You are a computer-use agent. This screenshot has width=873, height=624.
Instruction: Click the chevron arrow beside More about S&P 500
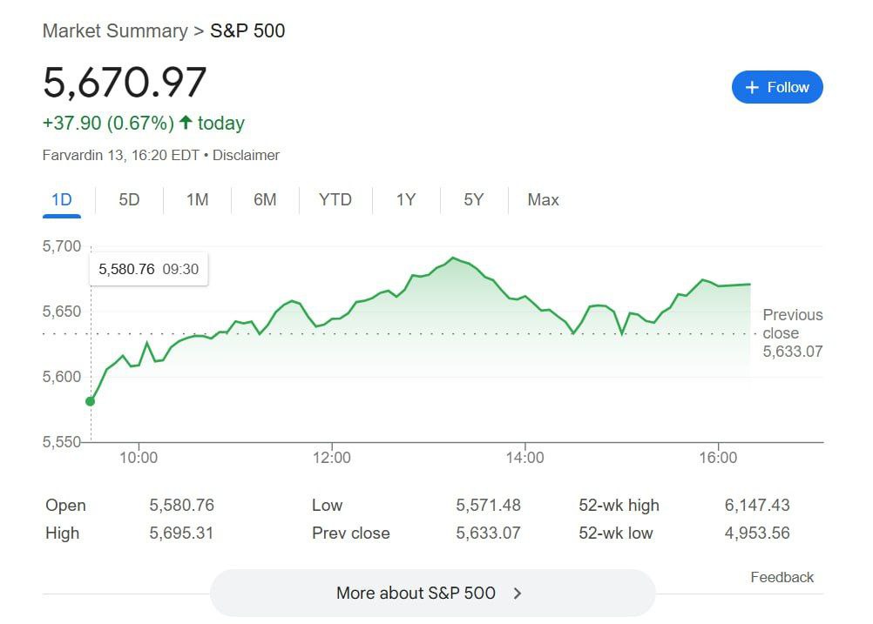[518, 593]
